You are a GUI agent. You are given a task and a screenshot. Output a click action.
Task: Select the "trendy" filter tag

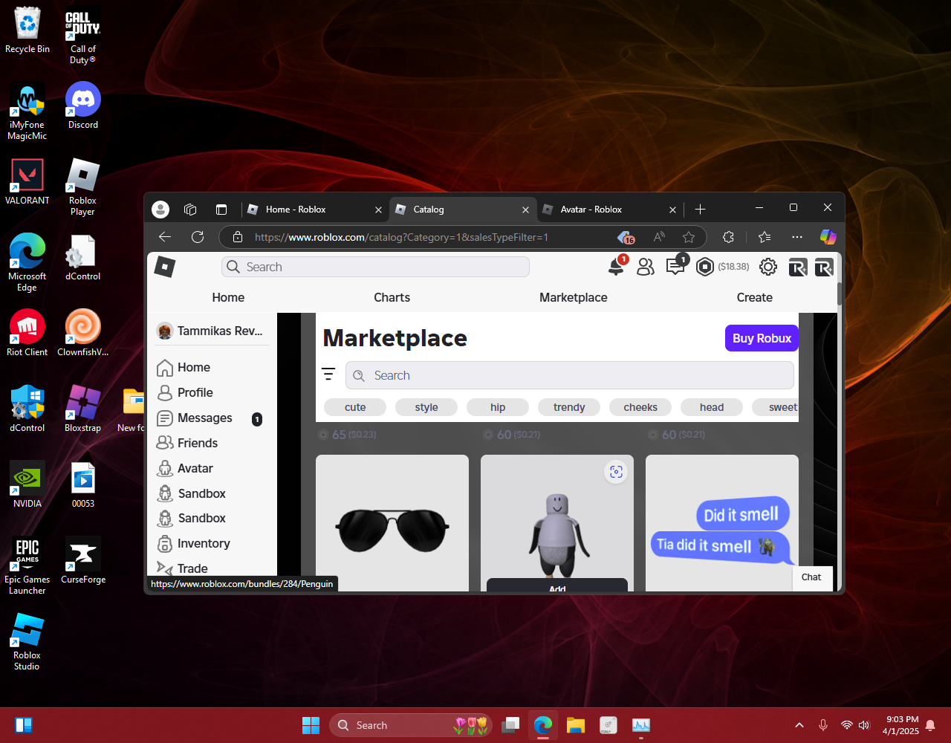569,407
